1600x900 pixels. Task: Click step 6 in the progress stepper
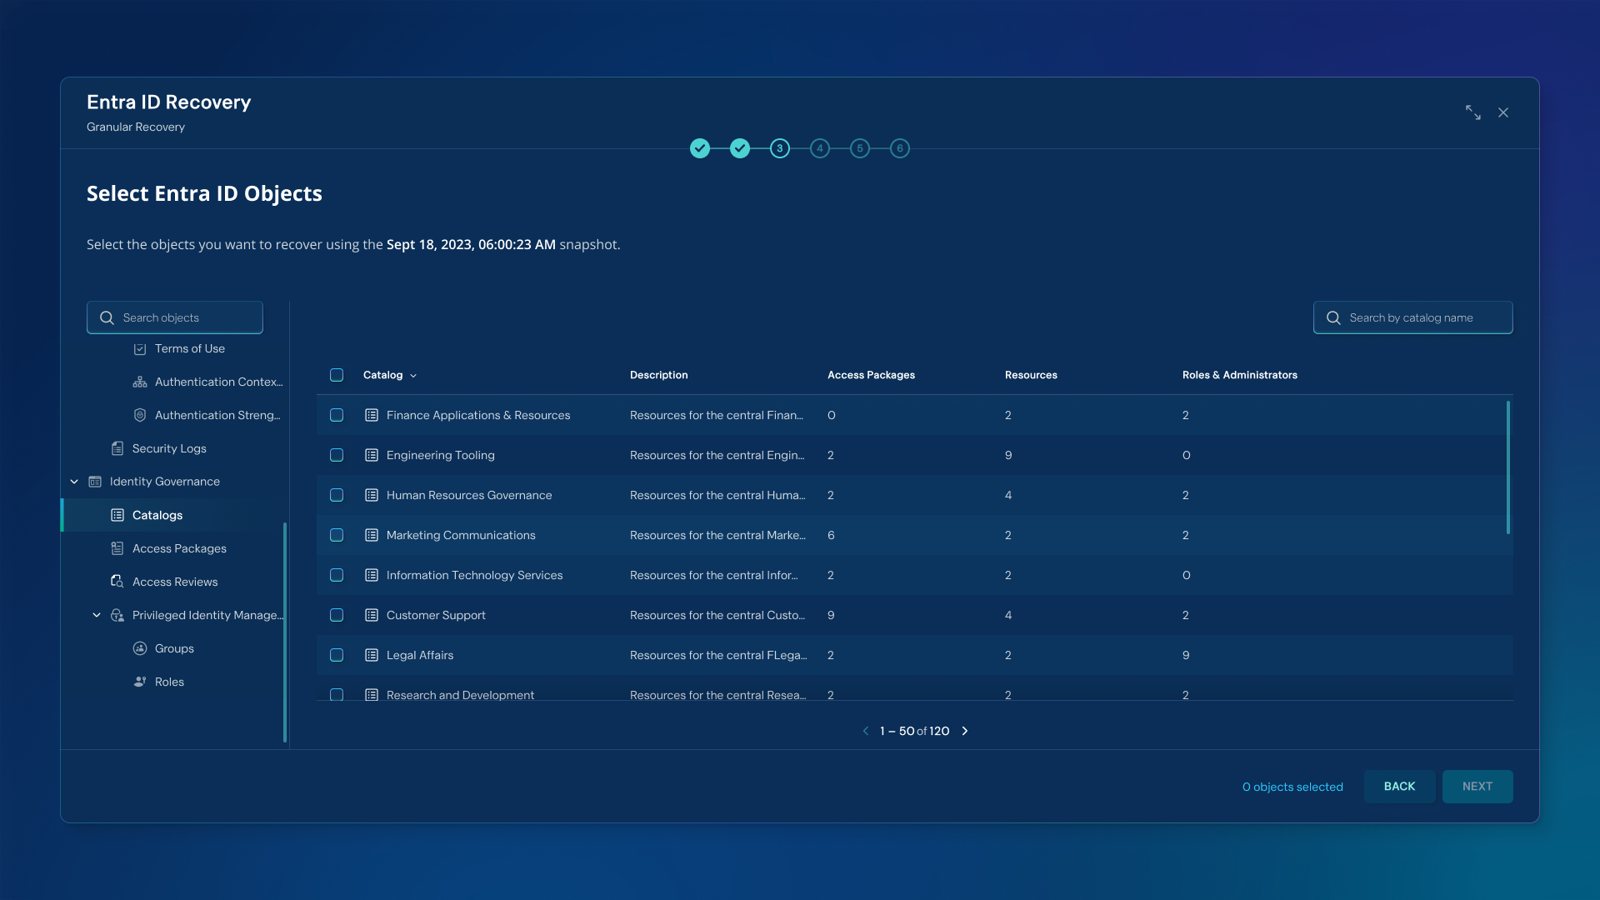point(900,149)
